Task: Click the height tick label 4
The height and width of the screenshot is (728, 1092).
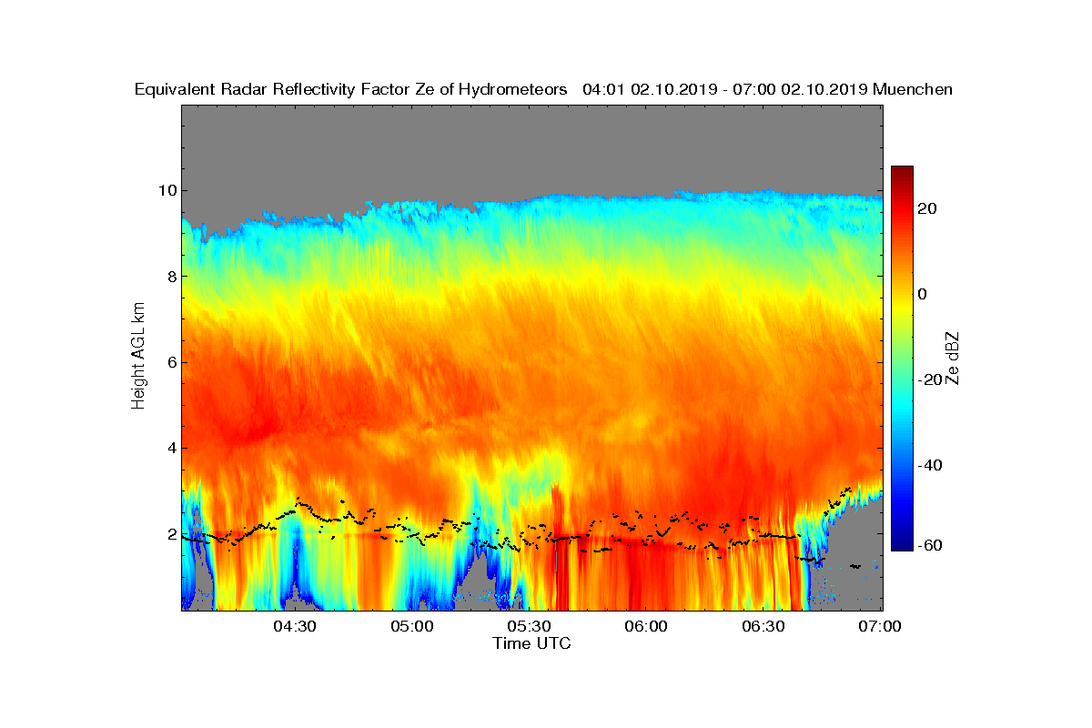Action: point(171,448)
